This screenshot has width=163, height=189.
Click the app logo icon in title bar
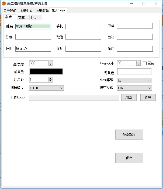pyautogui.click(x=4, y=3)
